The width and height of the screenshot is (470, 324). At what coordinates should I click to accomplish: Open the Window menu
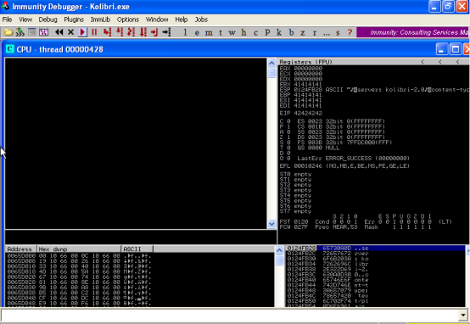(157, 20)
